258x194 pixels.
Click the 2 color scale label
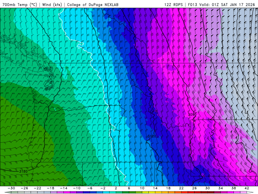tap(116, 188)
